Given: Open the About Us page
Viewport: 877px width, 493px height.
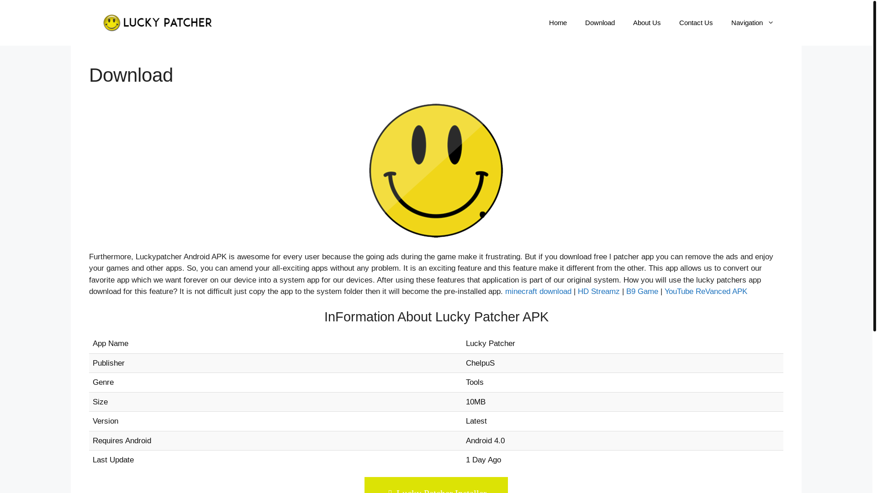Looking at the screenshot, I should (647, 23).
